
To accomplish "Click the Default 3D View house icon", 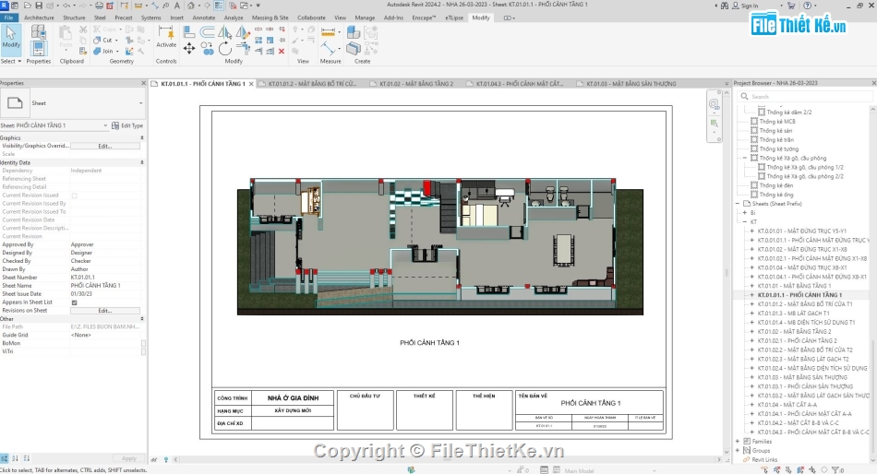I will [191, 5].
